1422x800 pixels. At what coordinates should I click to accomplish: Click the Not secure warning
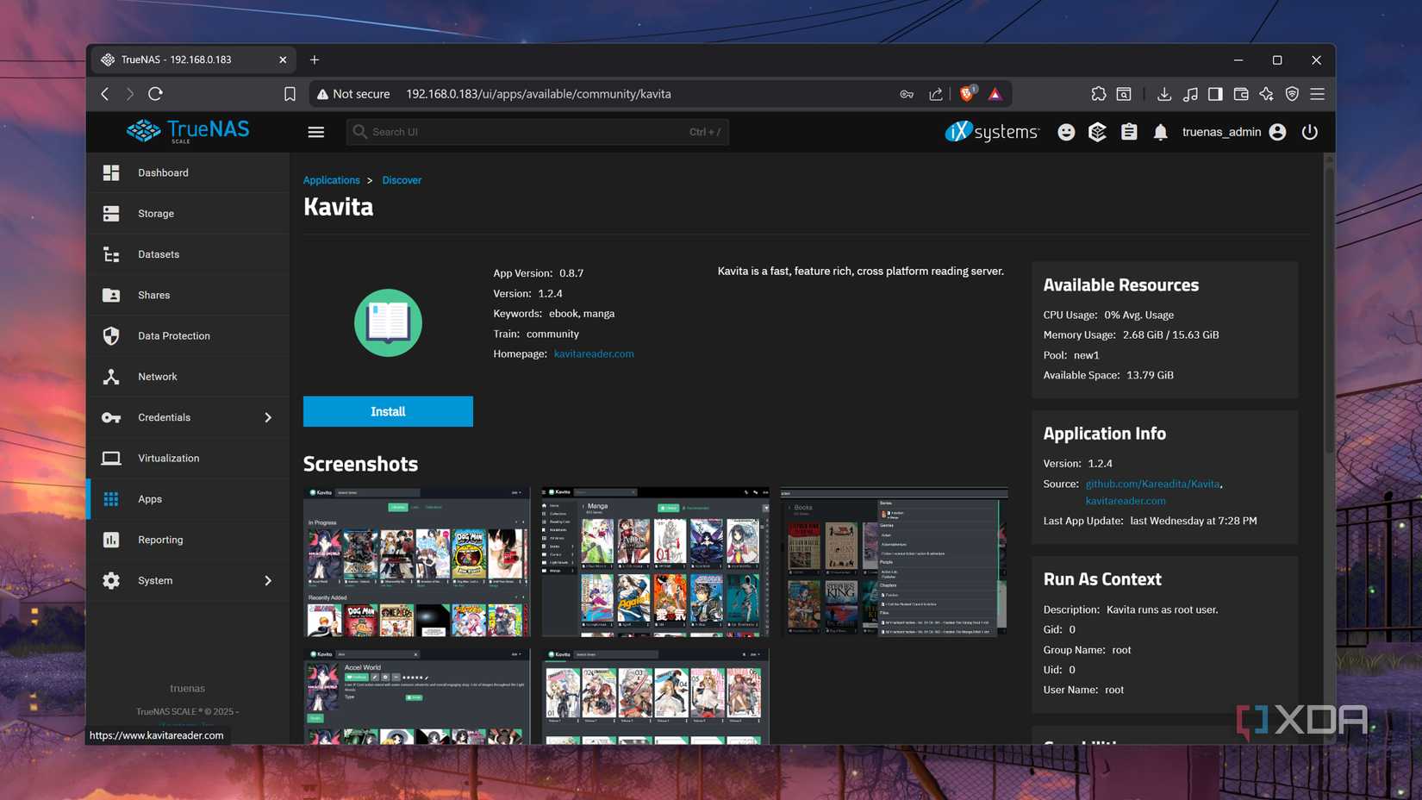point(353,94)
